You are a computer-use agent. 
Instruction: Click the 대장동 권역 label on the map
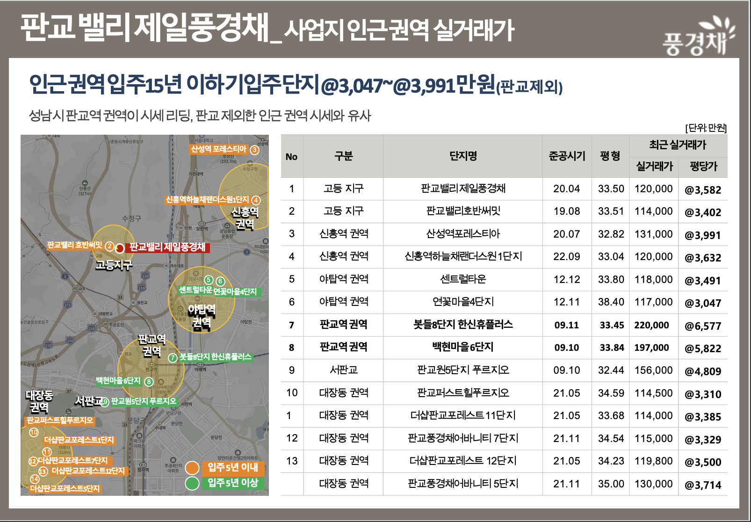(x=39, y=402)
